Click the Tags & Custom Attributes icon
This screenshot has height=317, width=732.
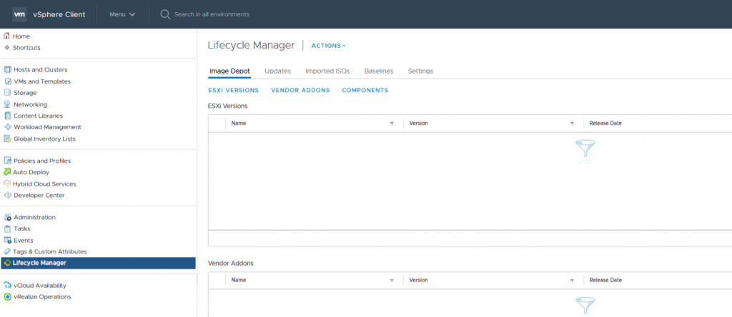pos(7,251)
